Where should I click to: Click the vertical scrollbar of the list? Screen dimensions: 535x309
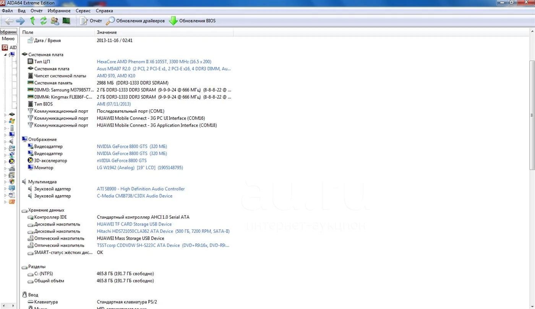click(532, 115)
